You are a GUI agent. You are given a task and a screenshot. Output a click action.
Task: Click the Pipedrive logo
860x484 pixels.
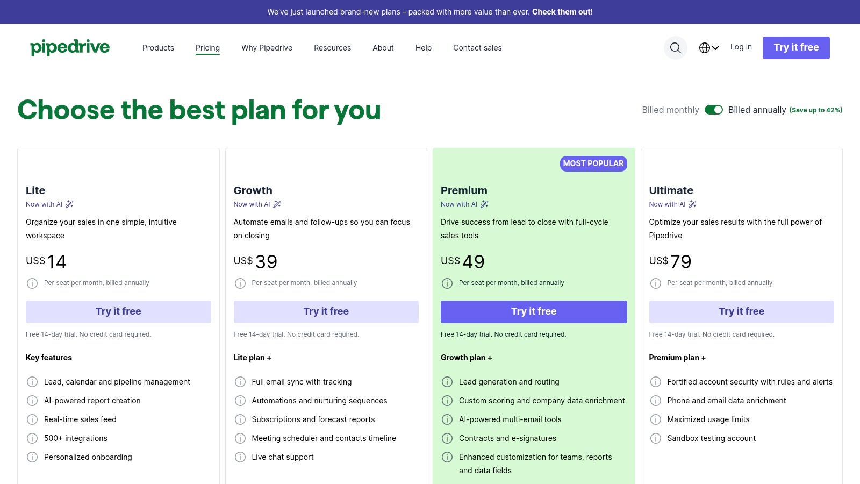pos(70,47)
